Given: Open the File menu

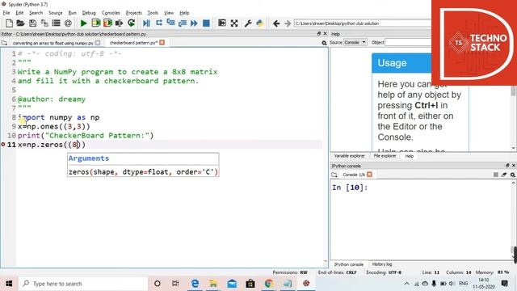Looking at the screenshot, I should [6, 13].
